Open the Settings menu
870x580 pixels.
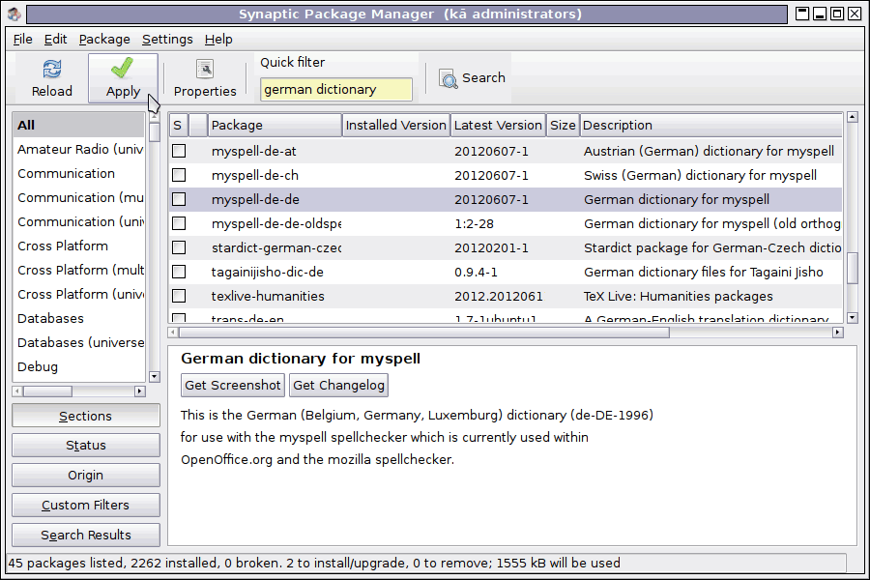(x=167, y=40)
